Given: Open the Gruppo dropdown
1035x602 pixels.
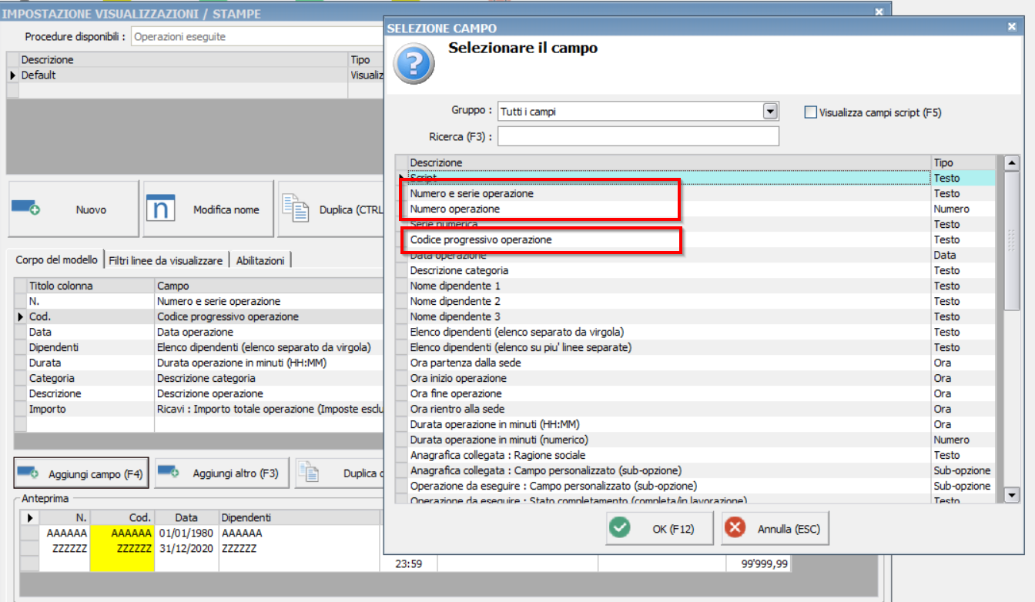Looking at the screenshot, I should (x=769, y=112).
